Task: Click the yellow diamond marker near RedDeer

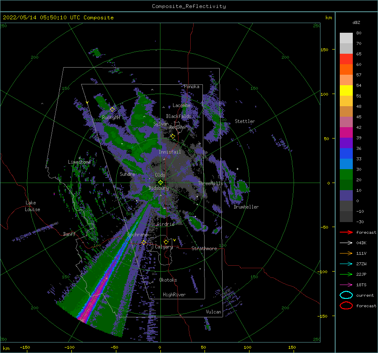Action: click(x=173, y=136)
